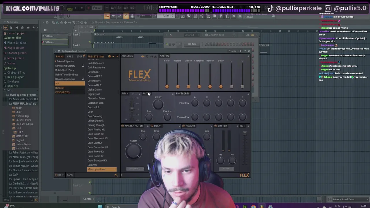
Task: Click the presets random/shuffle icon
Action: click(x=109, y=56)
